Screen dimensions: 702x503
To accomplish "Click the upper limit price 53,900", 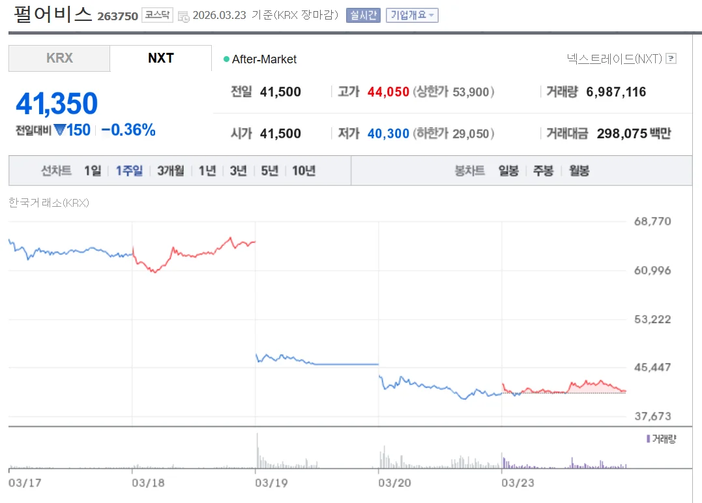I will pyautogui.click(x=471, y=93).
